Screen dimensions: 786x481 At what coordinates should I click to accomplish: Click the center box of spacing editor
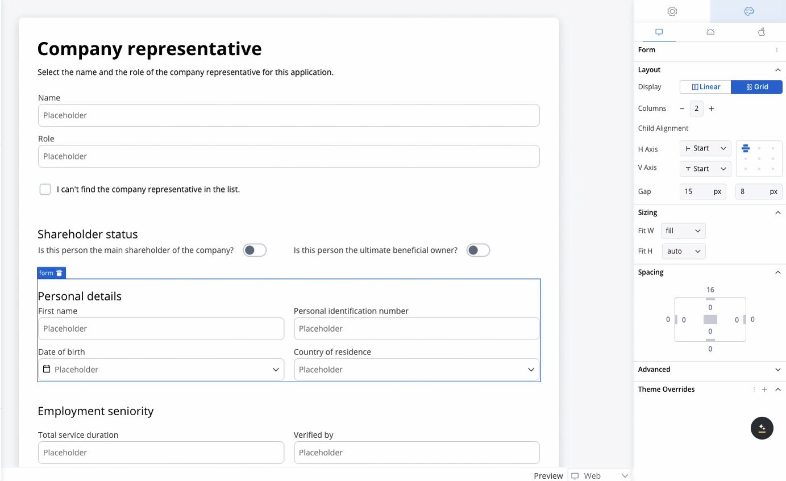(710, 320)
